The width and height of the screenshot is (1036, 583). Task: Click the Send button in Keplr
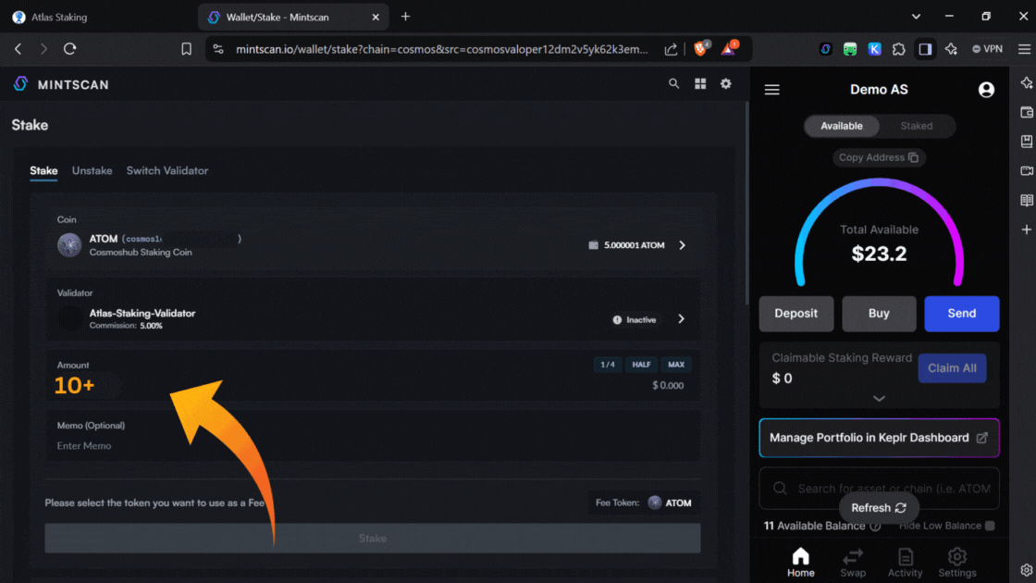[961, 314]
